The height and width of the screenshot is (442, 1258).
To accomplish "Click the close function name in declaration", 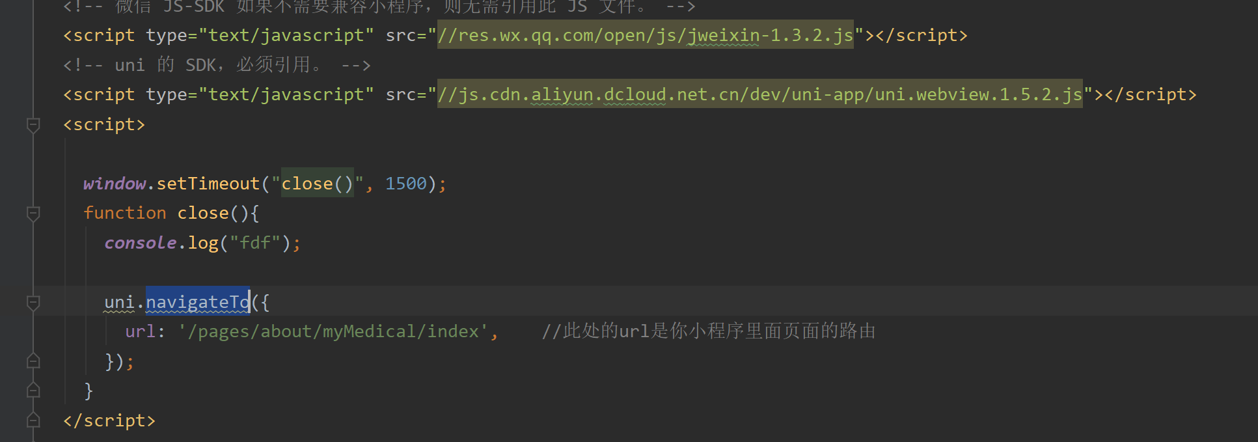I will point(203,213).
